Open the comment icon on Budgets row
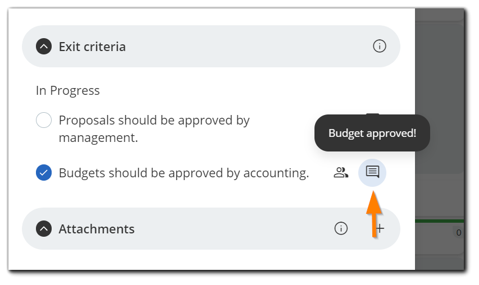Image resolution: width=479 pixels, height=285 pixels. point(372,172)
